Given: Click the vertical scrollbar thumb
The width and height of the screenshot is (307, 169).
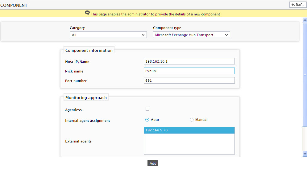Looking at the screenshot, I should [305, 75].
